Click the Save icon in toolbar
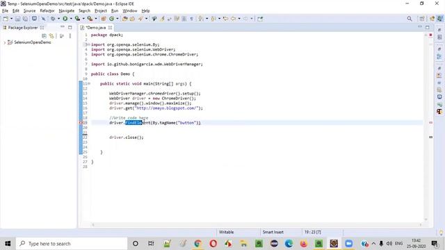This screenshot has height=250, width=445. pos(17,19)
